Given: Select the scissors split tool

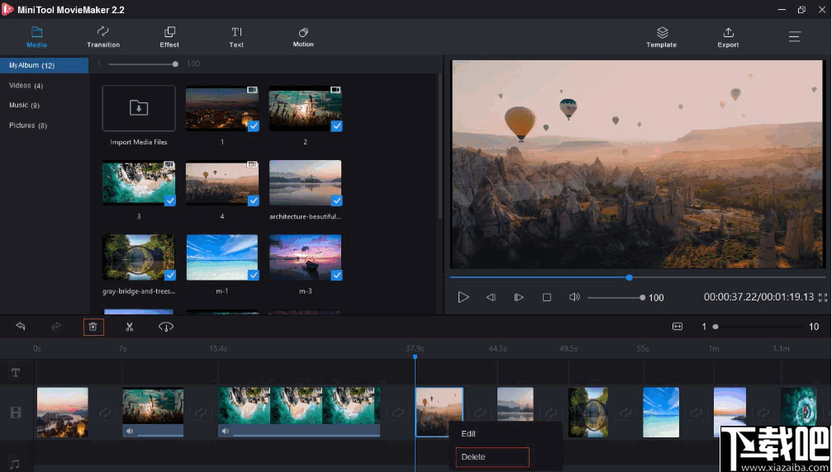Looking at the screenshot, I should coord(129,327).
